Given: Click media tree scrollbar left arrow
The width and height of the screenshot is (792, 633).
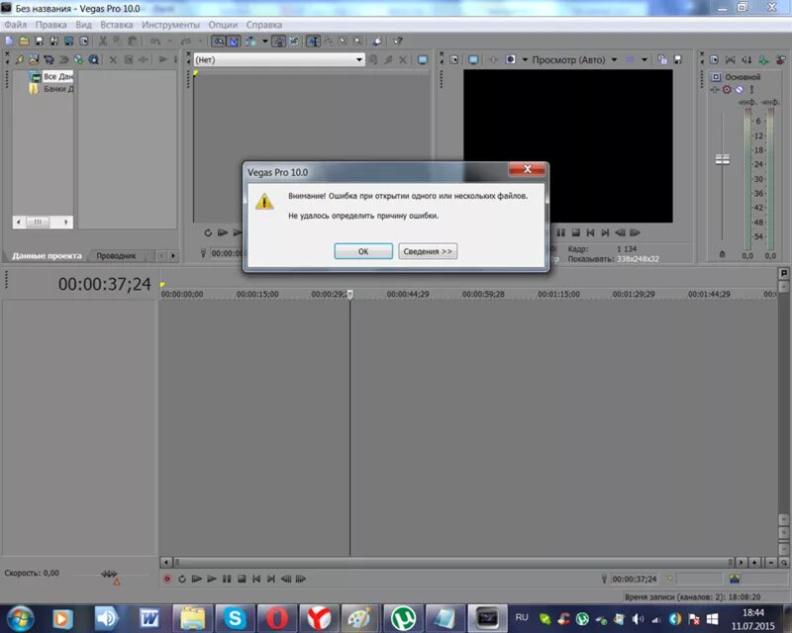Looking at the screenshot, I should click(19, 223).
